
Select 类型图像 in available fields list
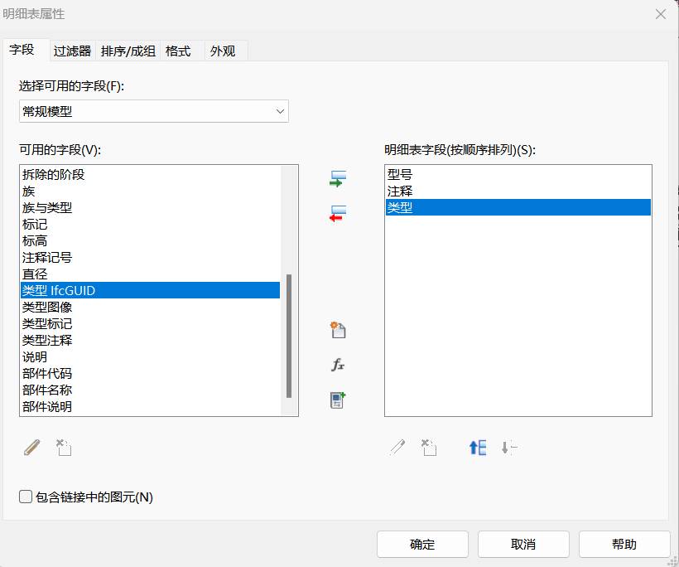pos(47,307)
